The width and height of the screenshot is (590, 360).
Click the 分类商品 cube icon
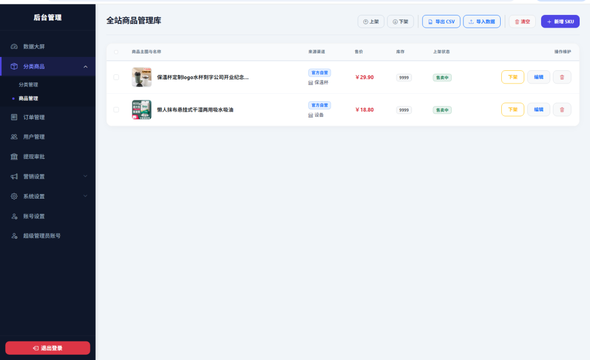[14, 66]
